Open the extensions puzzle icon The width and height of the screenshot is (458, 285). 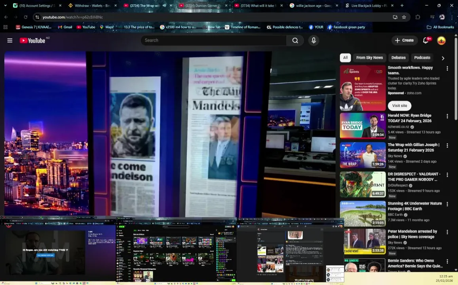(x=418, y=17)
